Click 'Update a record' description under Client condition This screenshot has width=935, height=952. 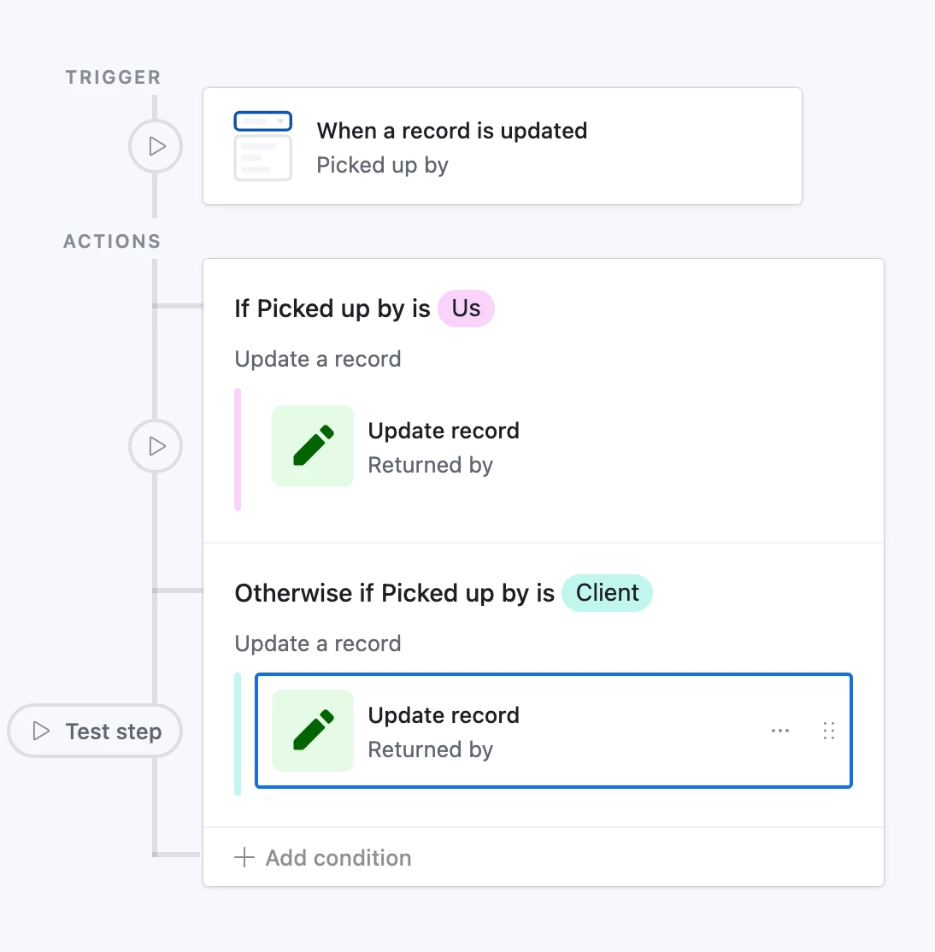pos(318,643)
